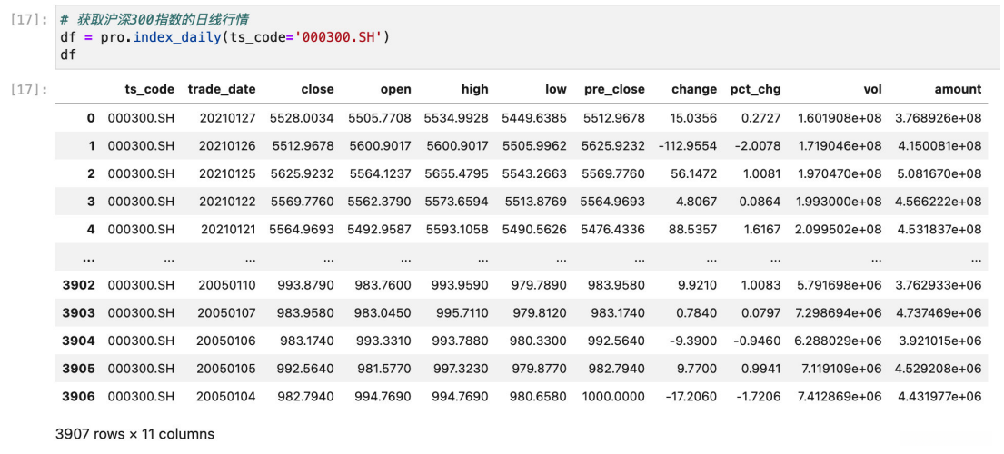Click the amount column header
Viewport: 1004px width, 454px height.
point(958,89)
